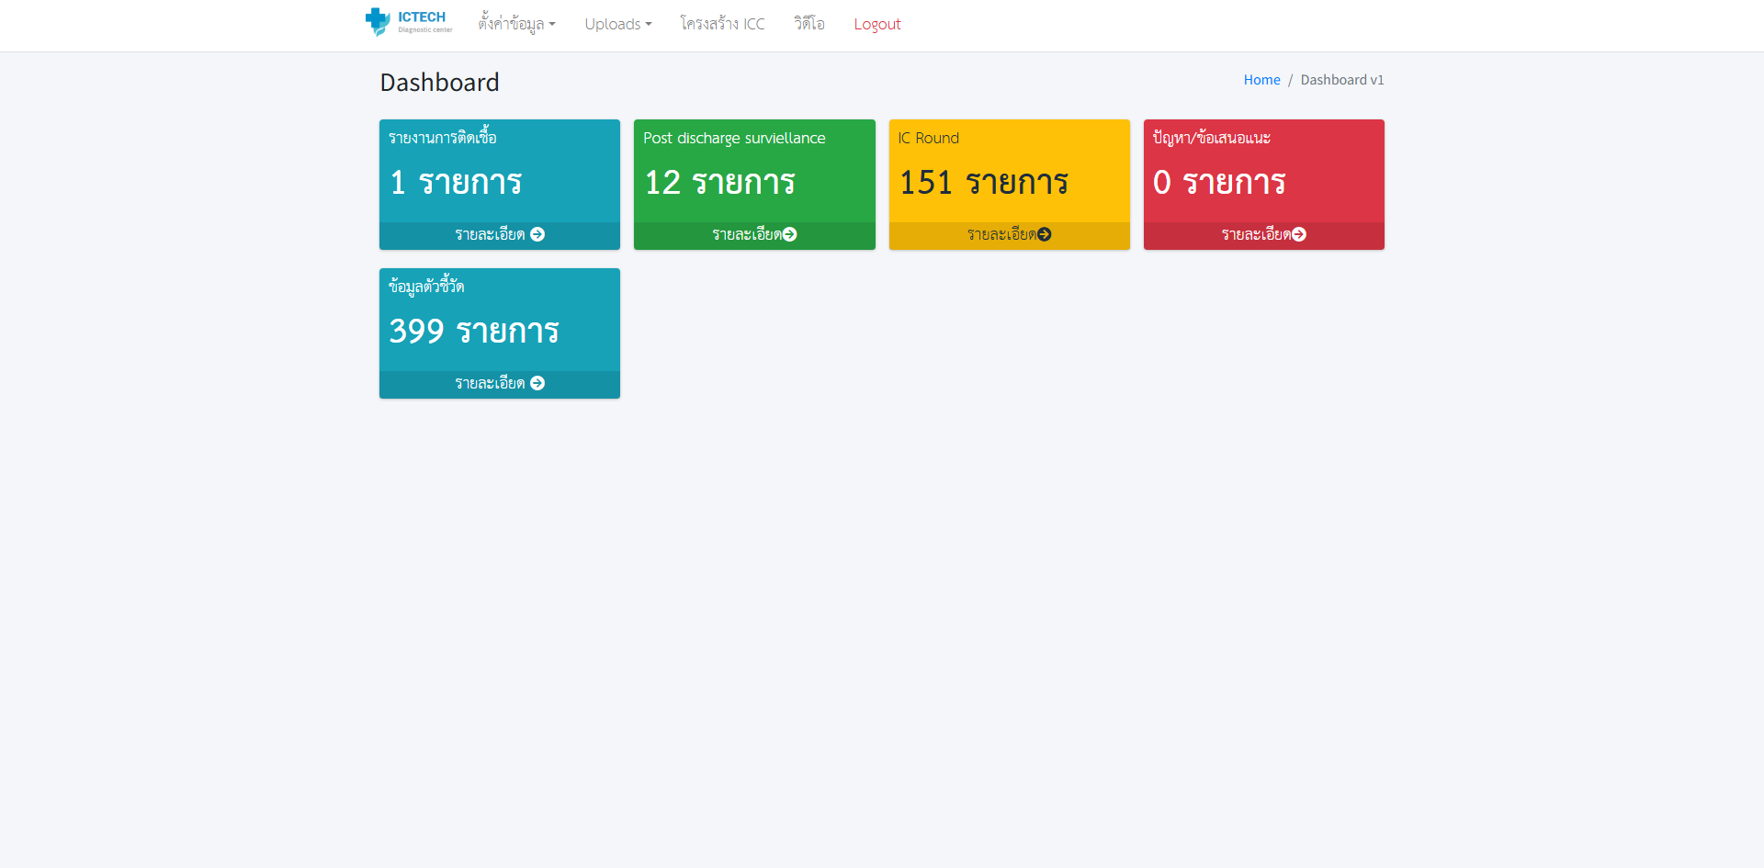Open รายละเอียด link on Post discharge card
The image size is (1764, 868).
point(746,235)
